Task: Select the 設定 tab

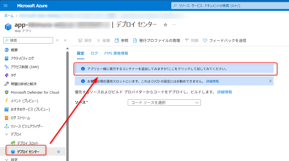Action: (81, 53)
